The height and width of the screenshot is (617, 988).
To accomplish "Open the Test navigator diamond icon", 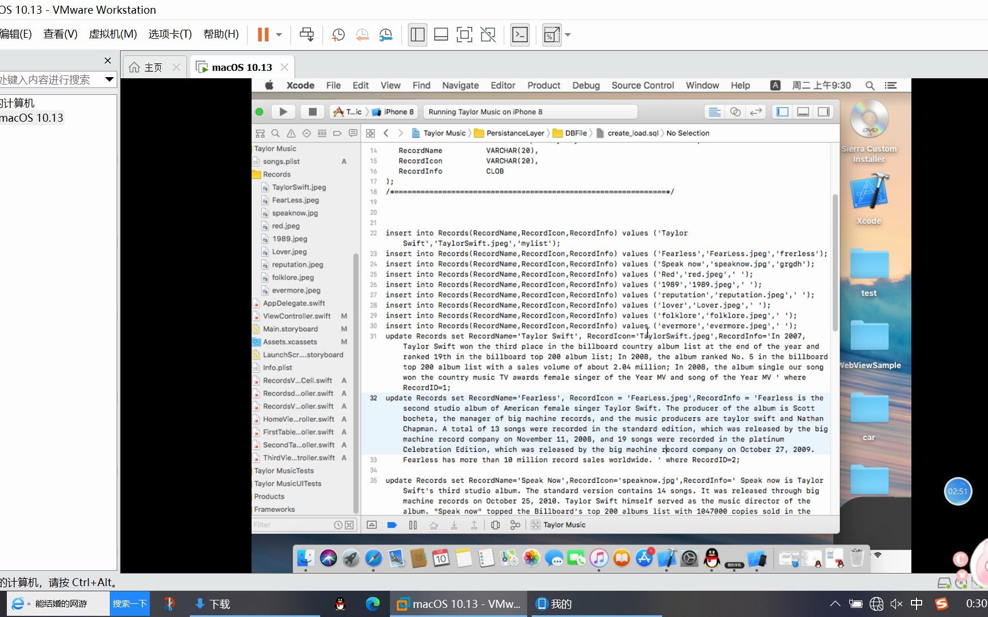I will point(306,133).
